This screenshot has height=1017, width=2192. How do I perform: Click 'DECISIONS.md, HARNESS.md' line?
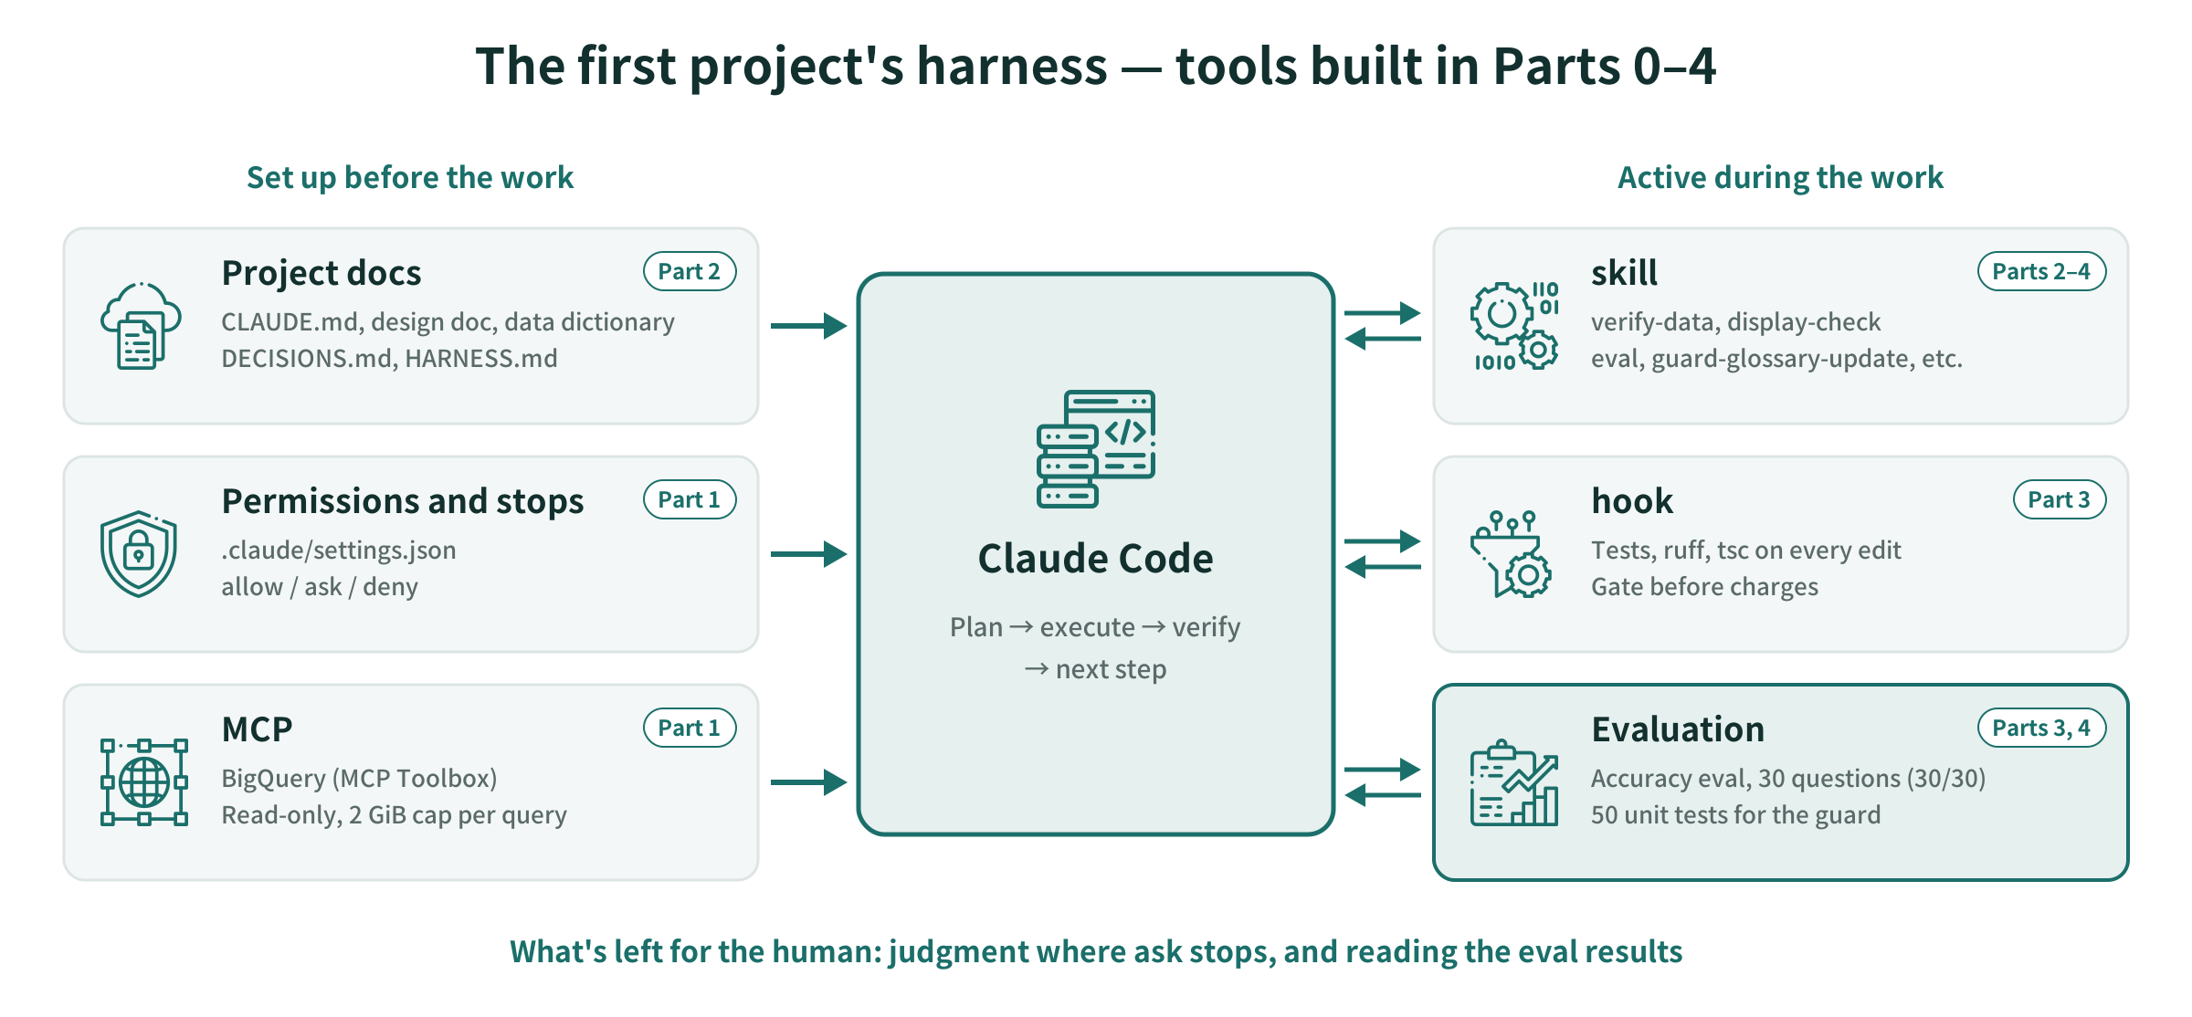390,359
